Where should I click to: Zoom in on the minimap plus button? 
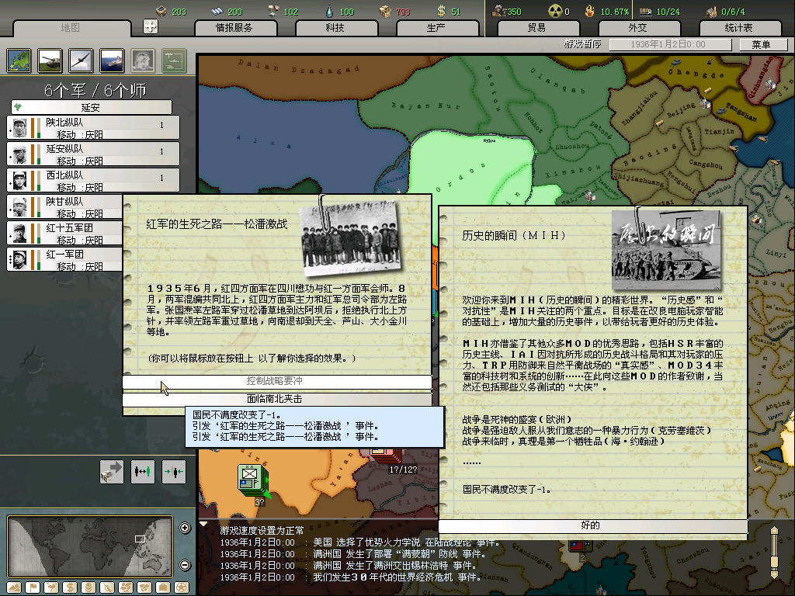click(185, 528)
